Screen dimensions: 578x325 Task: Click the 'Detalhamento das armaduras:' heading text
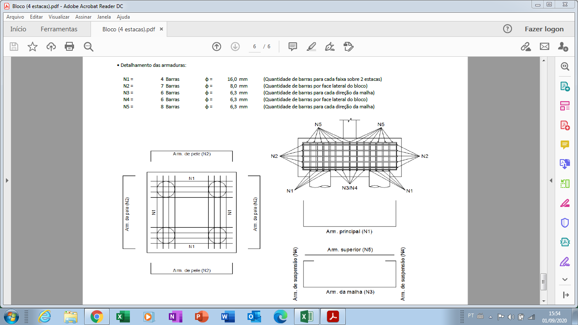(153, 66)
